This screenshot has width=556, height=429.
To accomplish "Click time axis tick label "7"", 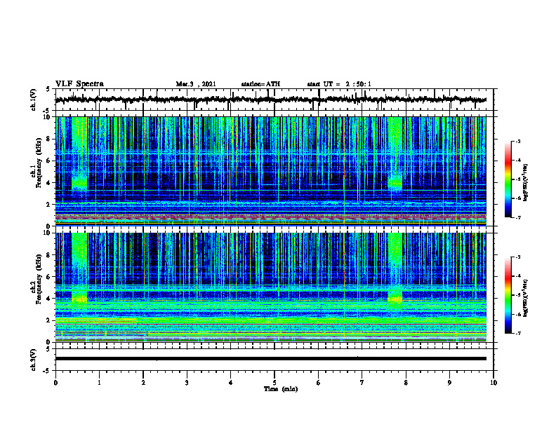I will click(x=362, y=383).
